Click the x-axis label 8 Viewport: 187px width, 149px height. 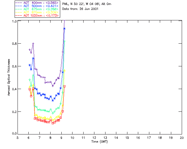click(x=51, y=138)
